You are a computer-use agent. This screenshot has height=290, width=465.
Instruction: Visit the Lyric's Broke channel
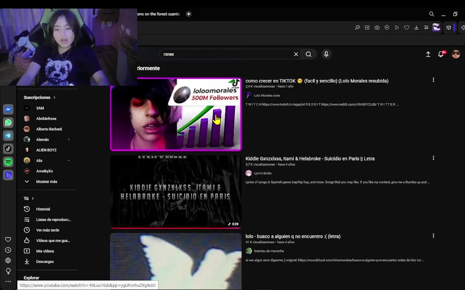pos(263,173)
